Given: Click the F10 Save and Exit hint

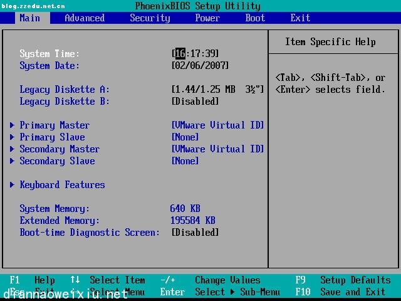Looking at the screenshot, I should click(340, 292).
